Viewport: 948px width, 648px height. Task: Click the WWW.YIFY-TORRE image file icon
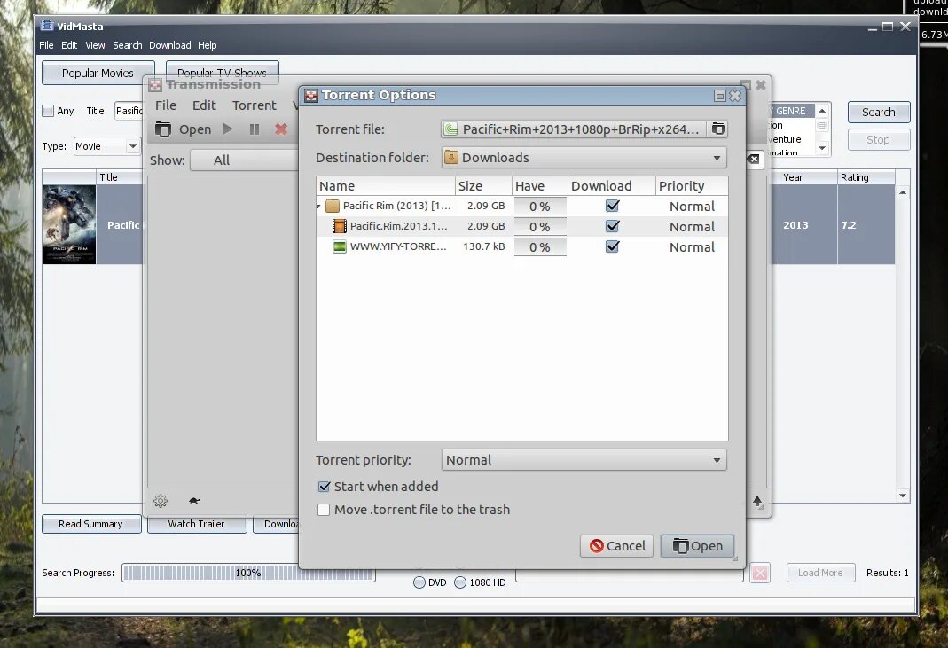coord(339,246)
